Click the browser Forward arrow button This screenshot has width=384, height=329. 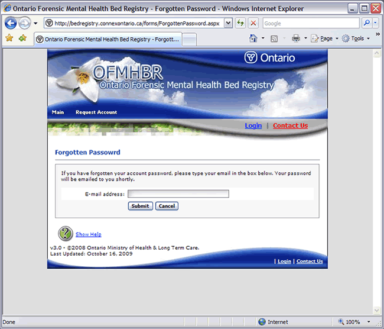tap(24, 23)
